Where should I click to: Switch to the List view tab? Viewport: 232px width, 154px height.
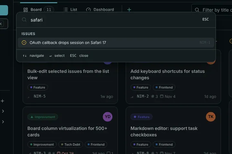coord(70,10)
